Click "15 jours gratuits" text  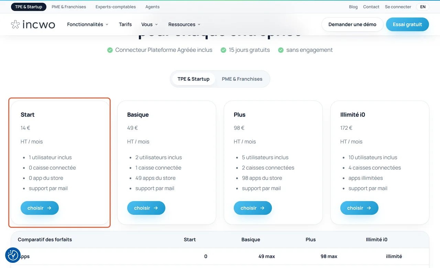click(x=249, y=50)
